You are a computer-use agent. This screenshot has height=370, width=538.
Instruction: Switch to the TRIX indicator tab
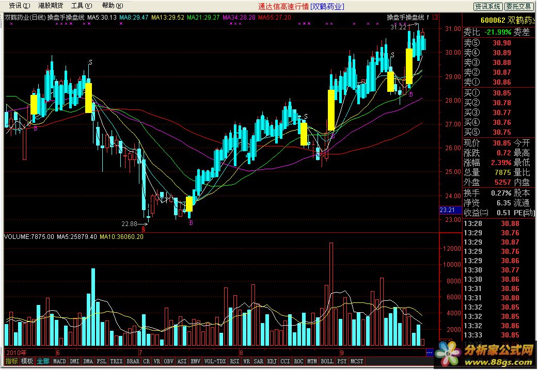[116, 361]
